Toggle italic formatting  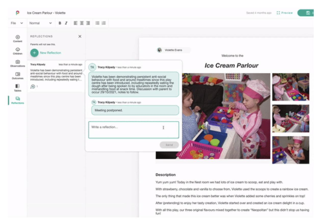(x=66, y=23)
